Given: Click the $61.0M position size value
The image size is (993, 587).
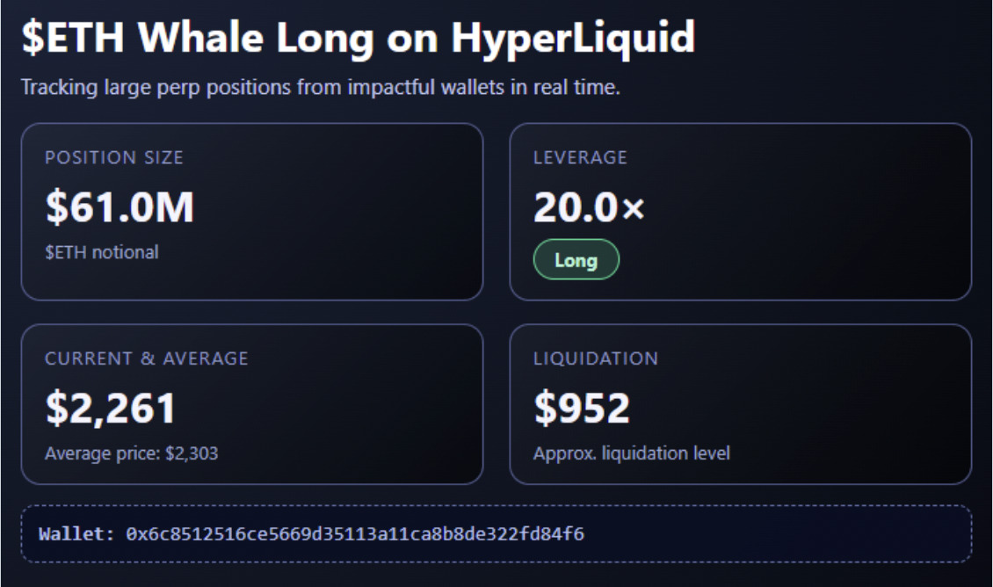Looking at the screenshot, I should [x=120, y=207].
